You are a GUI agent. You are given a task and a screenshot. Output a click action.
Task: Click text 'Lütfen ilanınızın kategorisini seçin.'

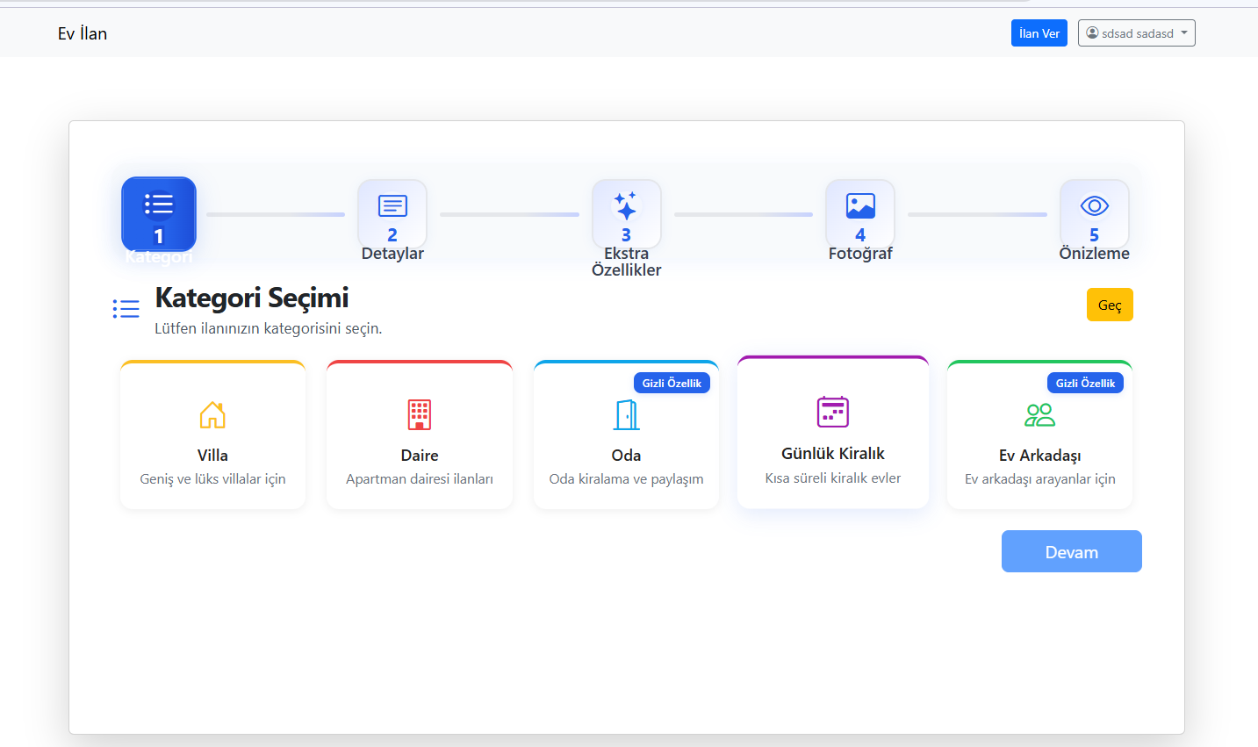click(x=269, y=328)
